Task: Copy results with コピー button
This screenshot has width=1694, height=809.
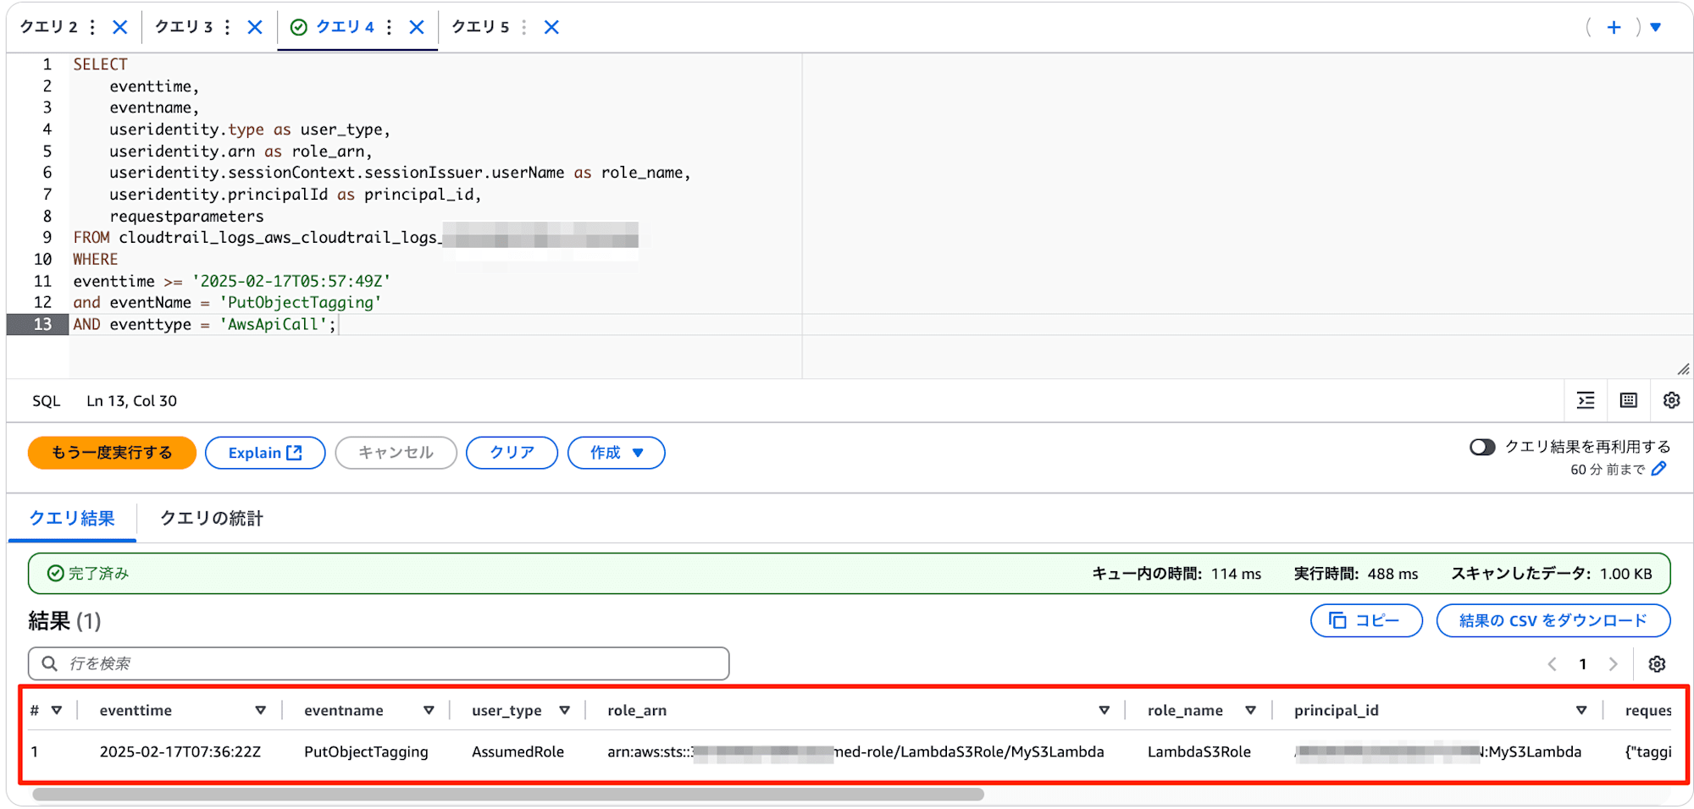Action: pos(1366,620)
